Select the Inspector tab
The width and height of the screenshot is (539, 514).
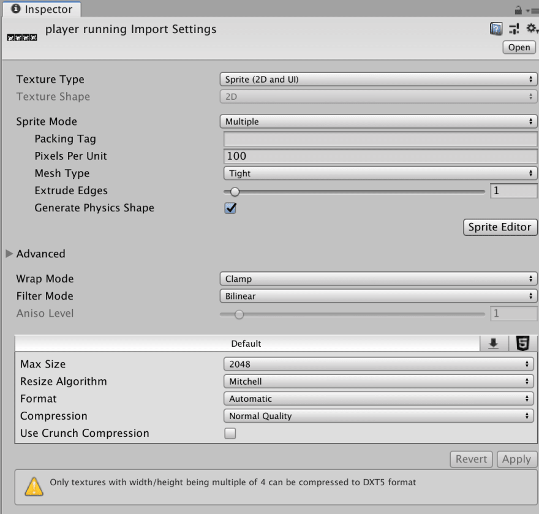tap(42, 9)
